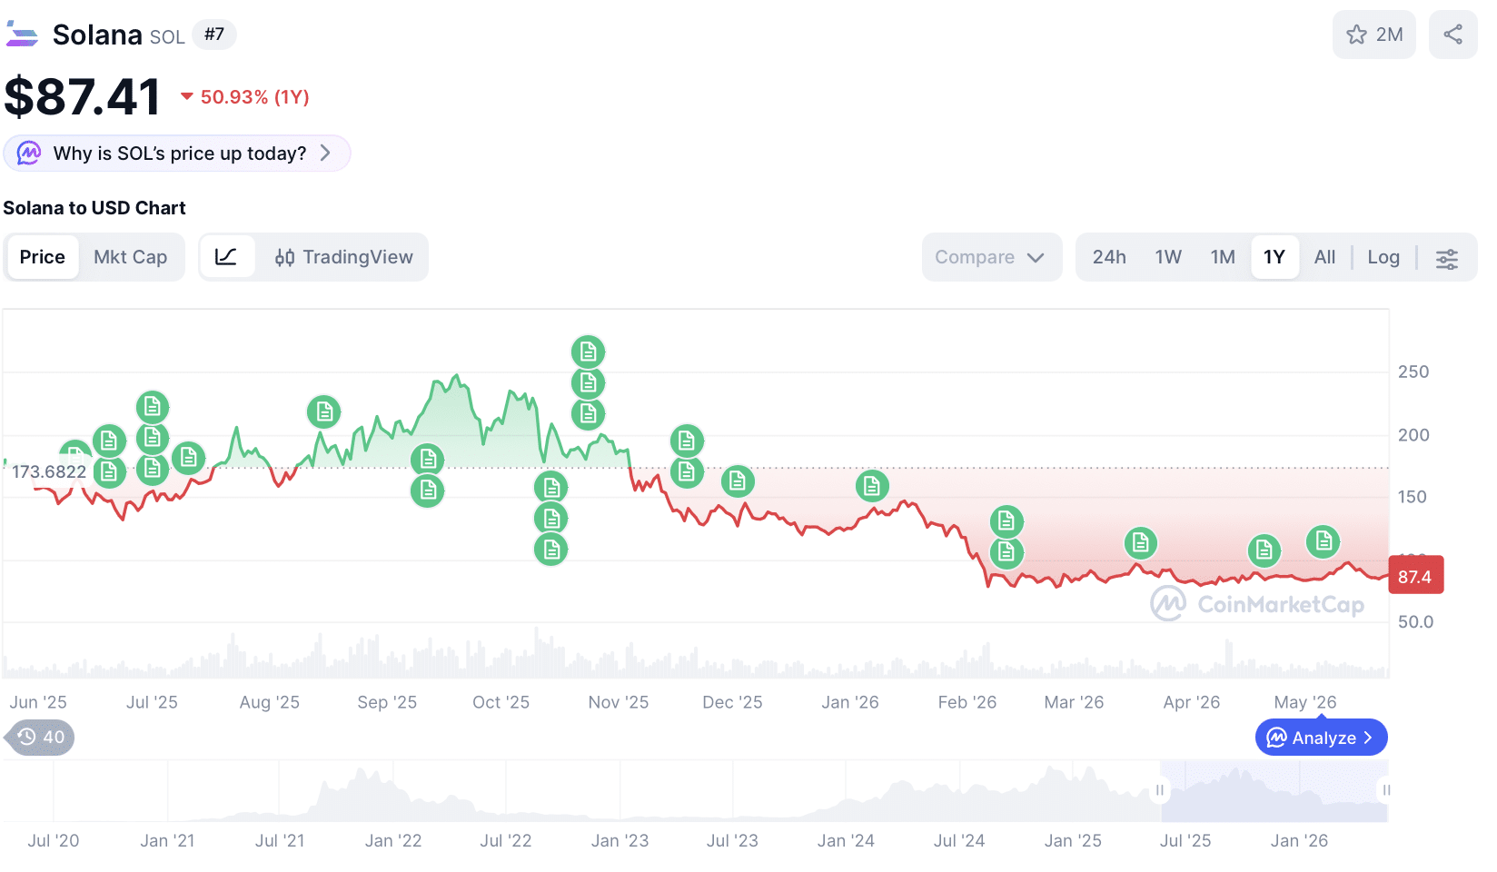Select the 1M time range

point(1223,257)
